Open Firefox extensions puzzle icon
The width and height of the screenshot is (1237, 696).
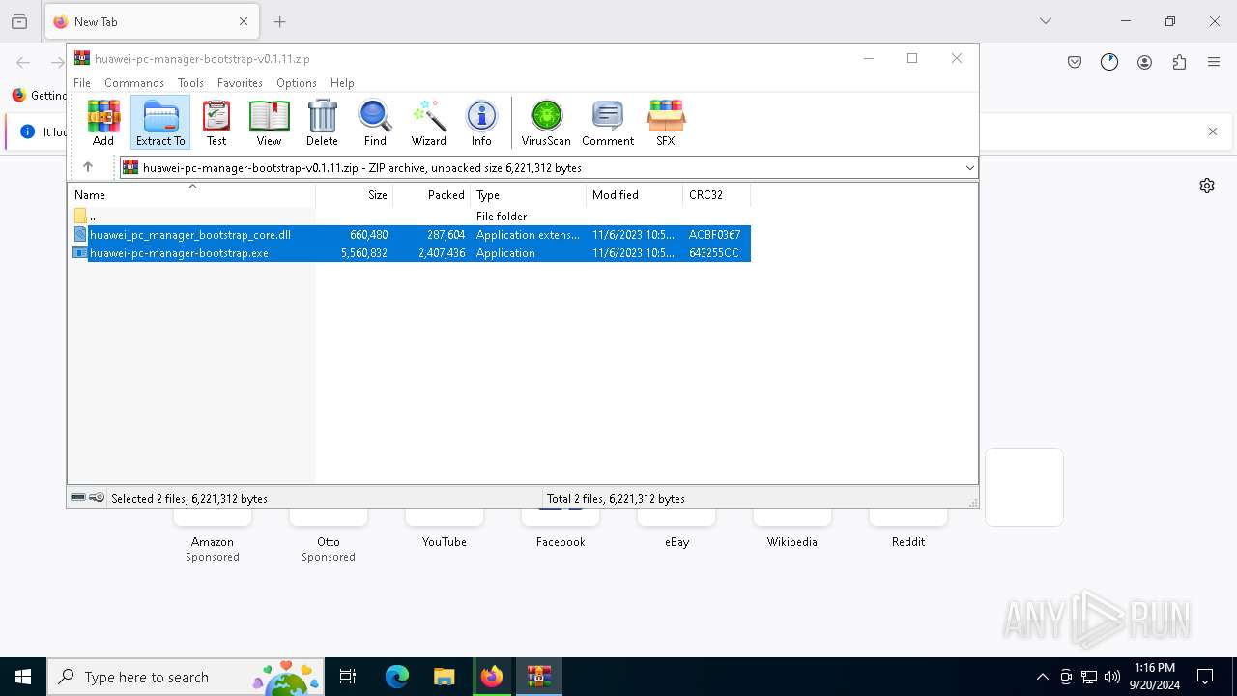tap(1179, 62)
